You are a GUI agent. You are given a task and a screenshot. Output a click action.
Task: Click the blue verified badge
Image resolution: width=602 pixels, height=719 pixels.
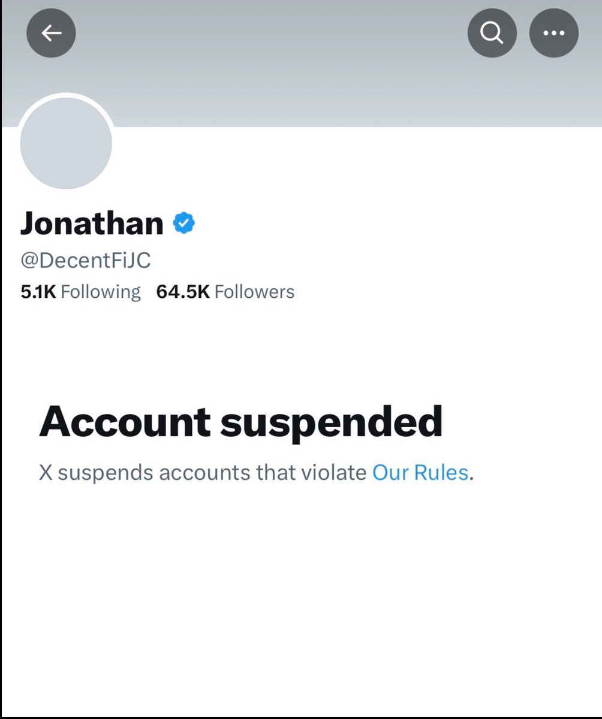(x=184, y=223)
